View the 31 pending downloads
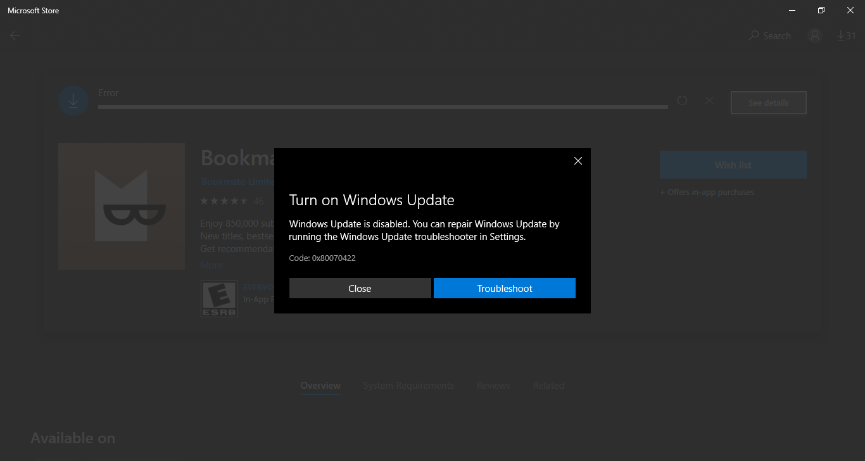 (847, 35)
